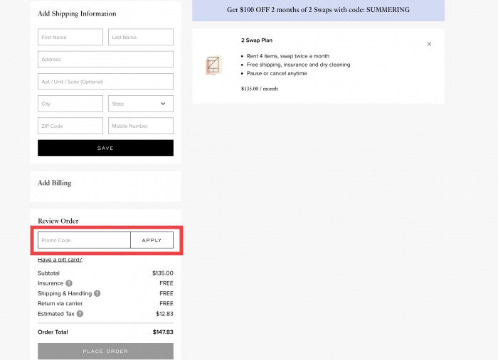Image resolution: width=498 pixels, height=360 pixels.
Task: Open Insurance help question mark icon
Action: click(69, 283)
